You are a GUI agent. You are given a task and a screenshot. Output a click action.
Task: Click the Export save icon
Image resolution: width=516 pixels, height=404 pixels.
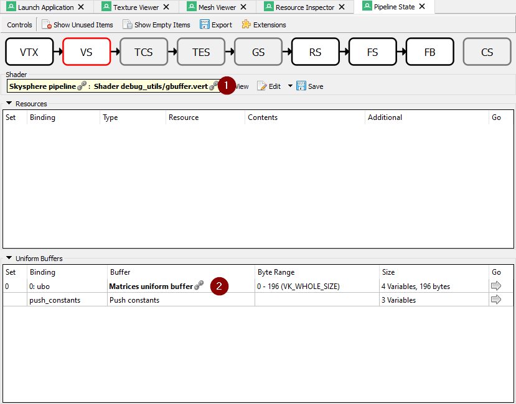pyautogui.click(x=205, y=25)
